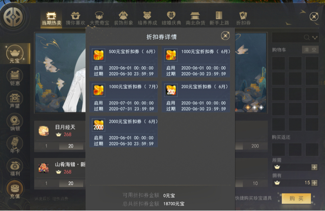
Task: Open the 装饰形象 tab
Action: coord(123,18)
